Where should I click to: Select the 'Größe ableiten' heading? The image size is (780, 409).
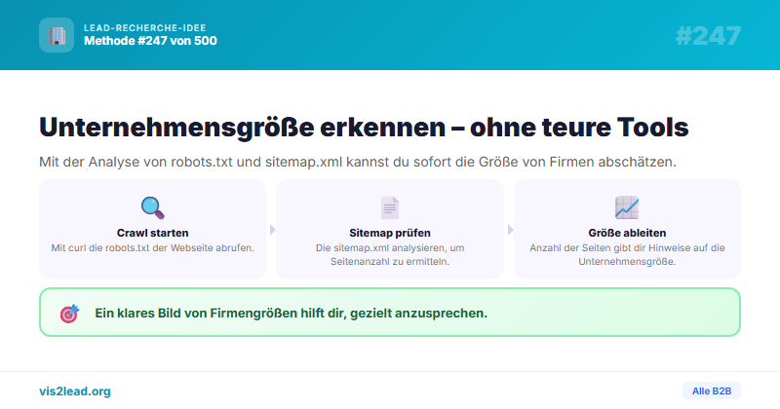627,233
